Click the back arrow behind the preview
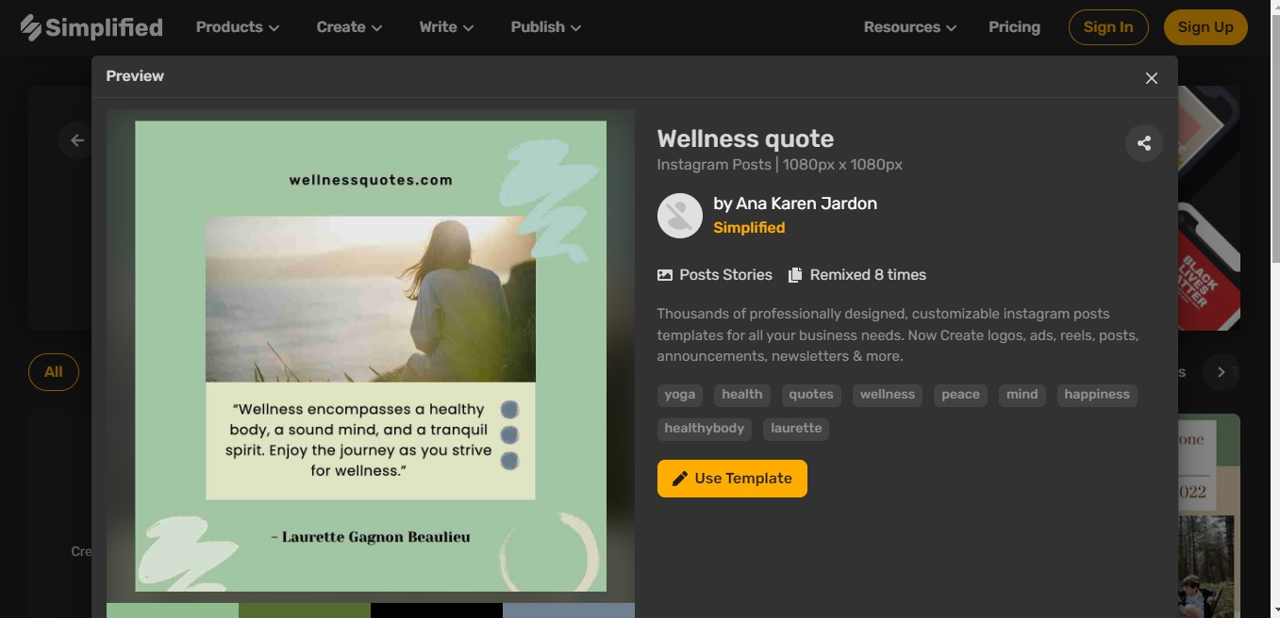The height and width of the screenshot is (618, 1280). [77, 140]
